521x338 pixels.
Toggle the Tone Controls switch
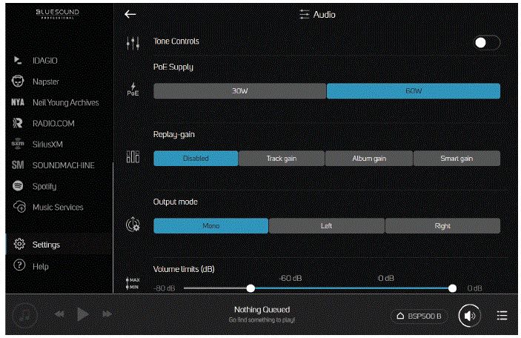pos(487,42)
